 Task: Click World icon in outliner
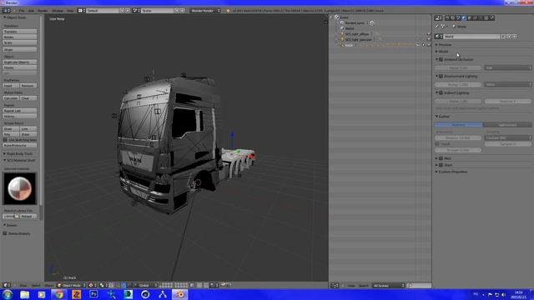[342, 28]
